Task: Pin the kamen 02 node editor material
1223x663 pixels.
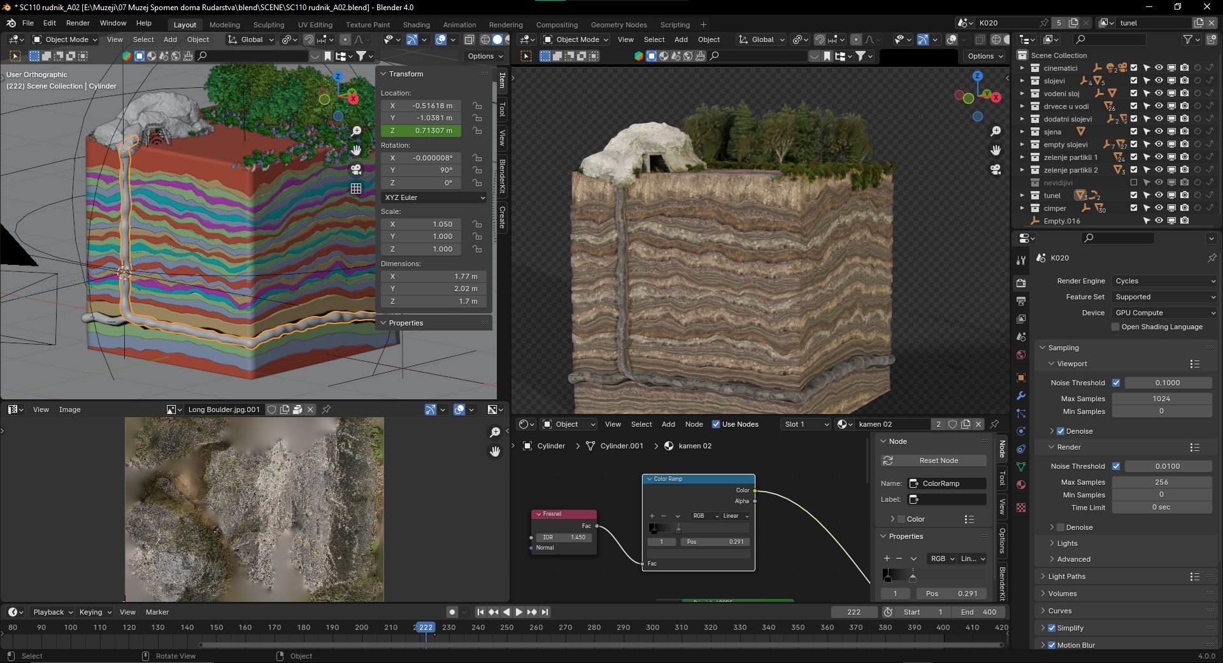Action: click(x=994, y=424)
